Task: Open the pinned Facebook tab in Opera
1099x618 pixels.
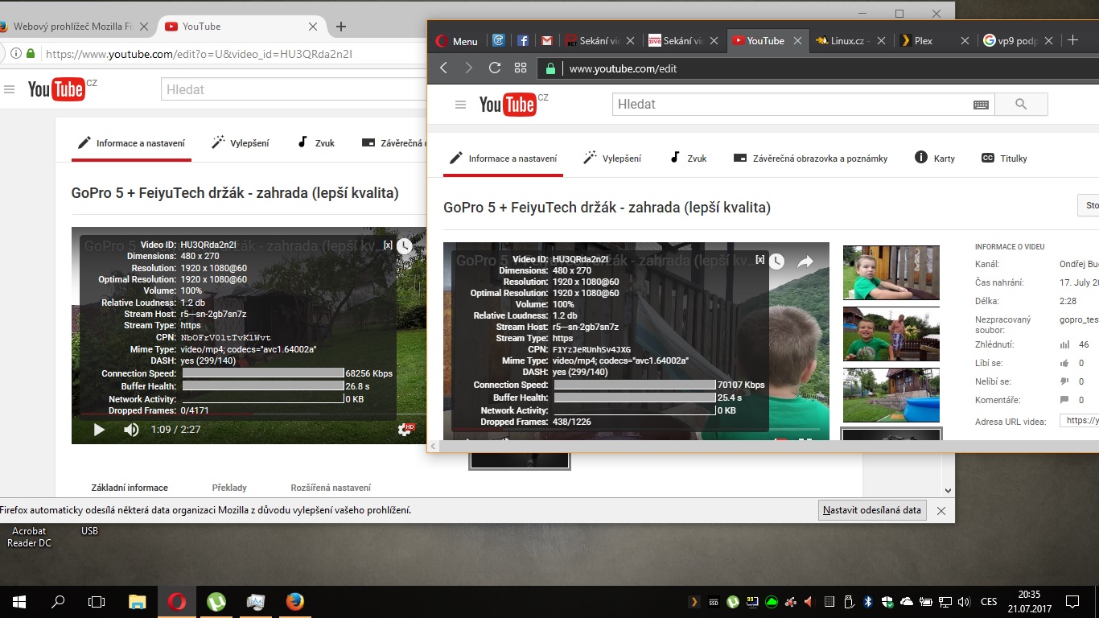Action: pyautogui.click(x=522, y=41)
